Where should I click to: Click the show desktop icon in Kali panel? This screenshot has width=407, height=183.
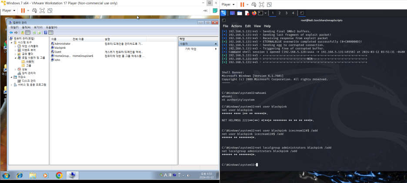(x=232, y=13)
